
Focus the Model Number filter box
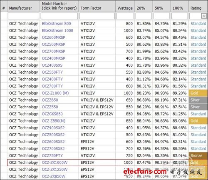59,16
